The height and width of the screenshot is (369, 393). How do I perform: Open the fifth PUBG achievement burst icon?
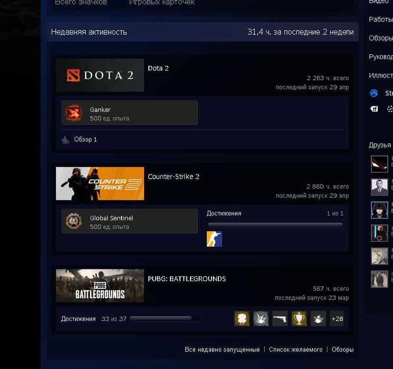click(x=318, y=319)
